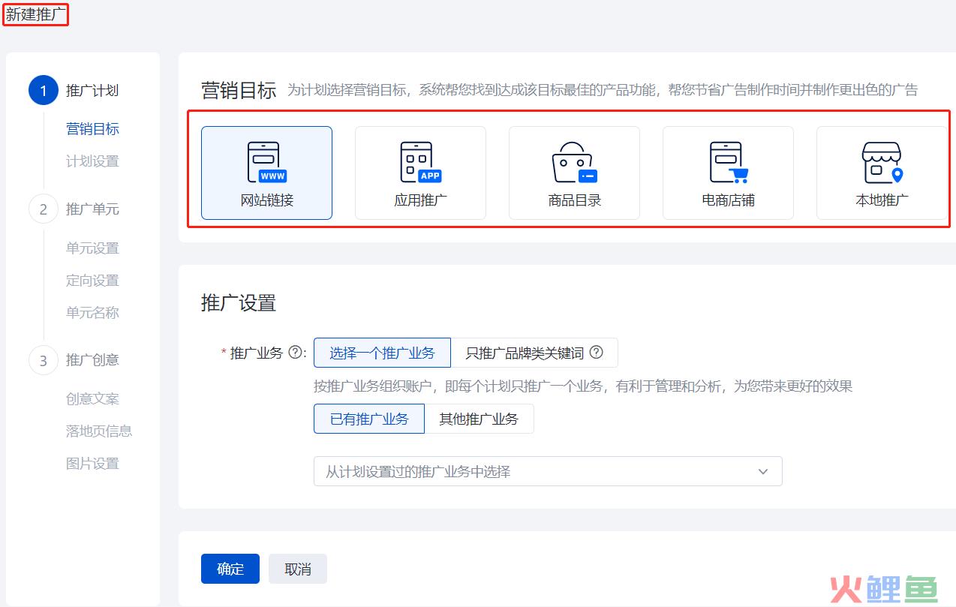The image size is (956, 607).
Task: Open 创意文案 in sidebar
Action: tap(92, 399)
